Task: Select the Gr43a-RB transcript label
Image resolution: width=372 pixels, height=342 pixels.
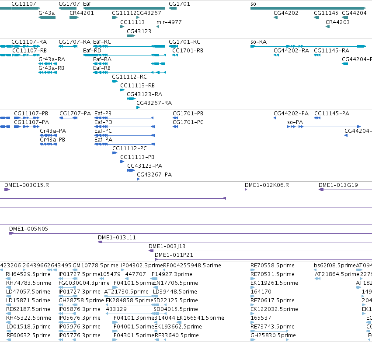Action: coord(51,68)
